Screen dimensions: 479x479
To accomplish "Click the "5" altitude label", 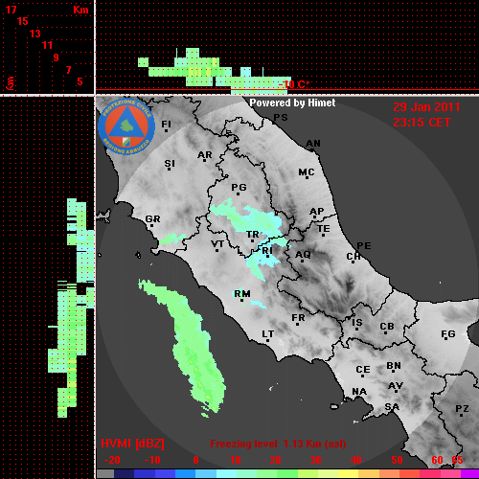I will point(80,81).
